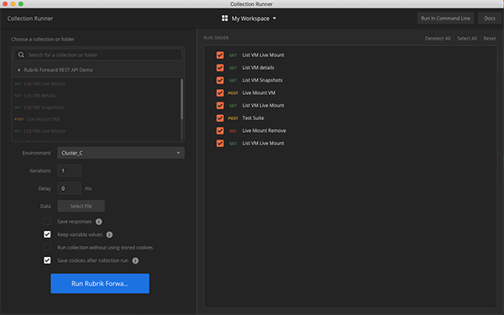Image resolution: width=504 pixels, height=315 pixels.
Task: Click Reset in run order header
Action: point(490,39)
